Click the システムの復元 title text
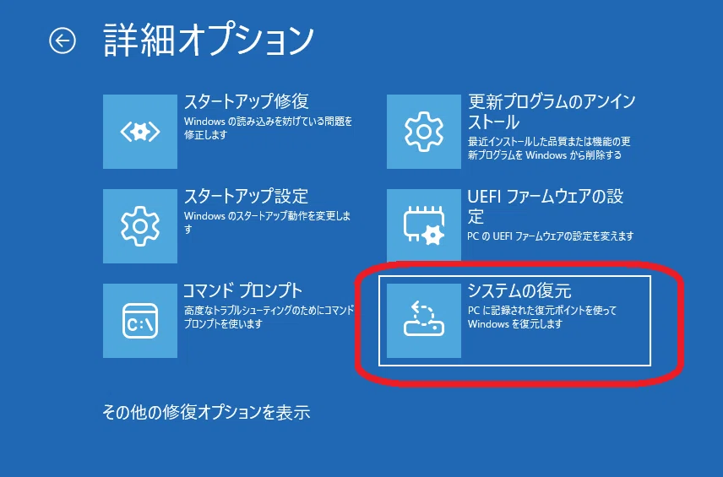The image size is (723, 477). pos(519,290)
